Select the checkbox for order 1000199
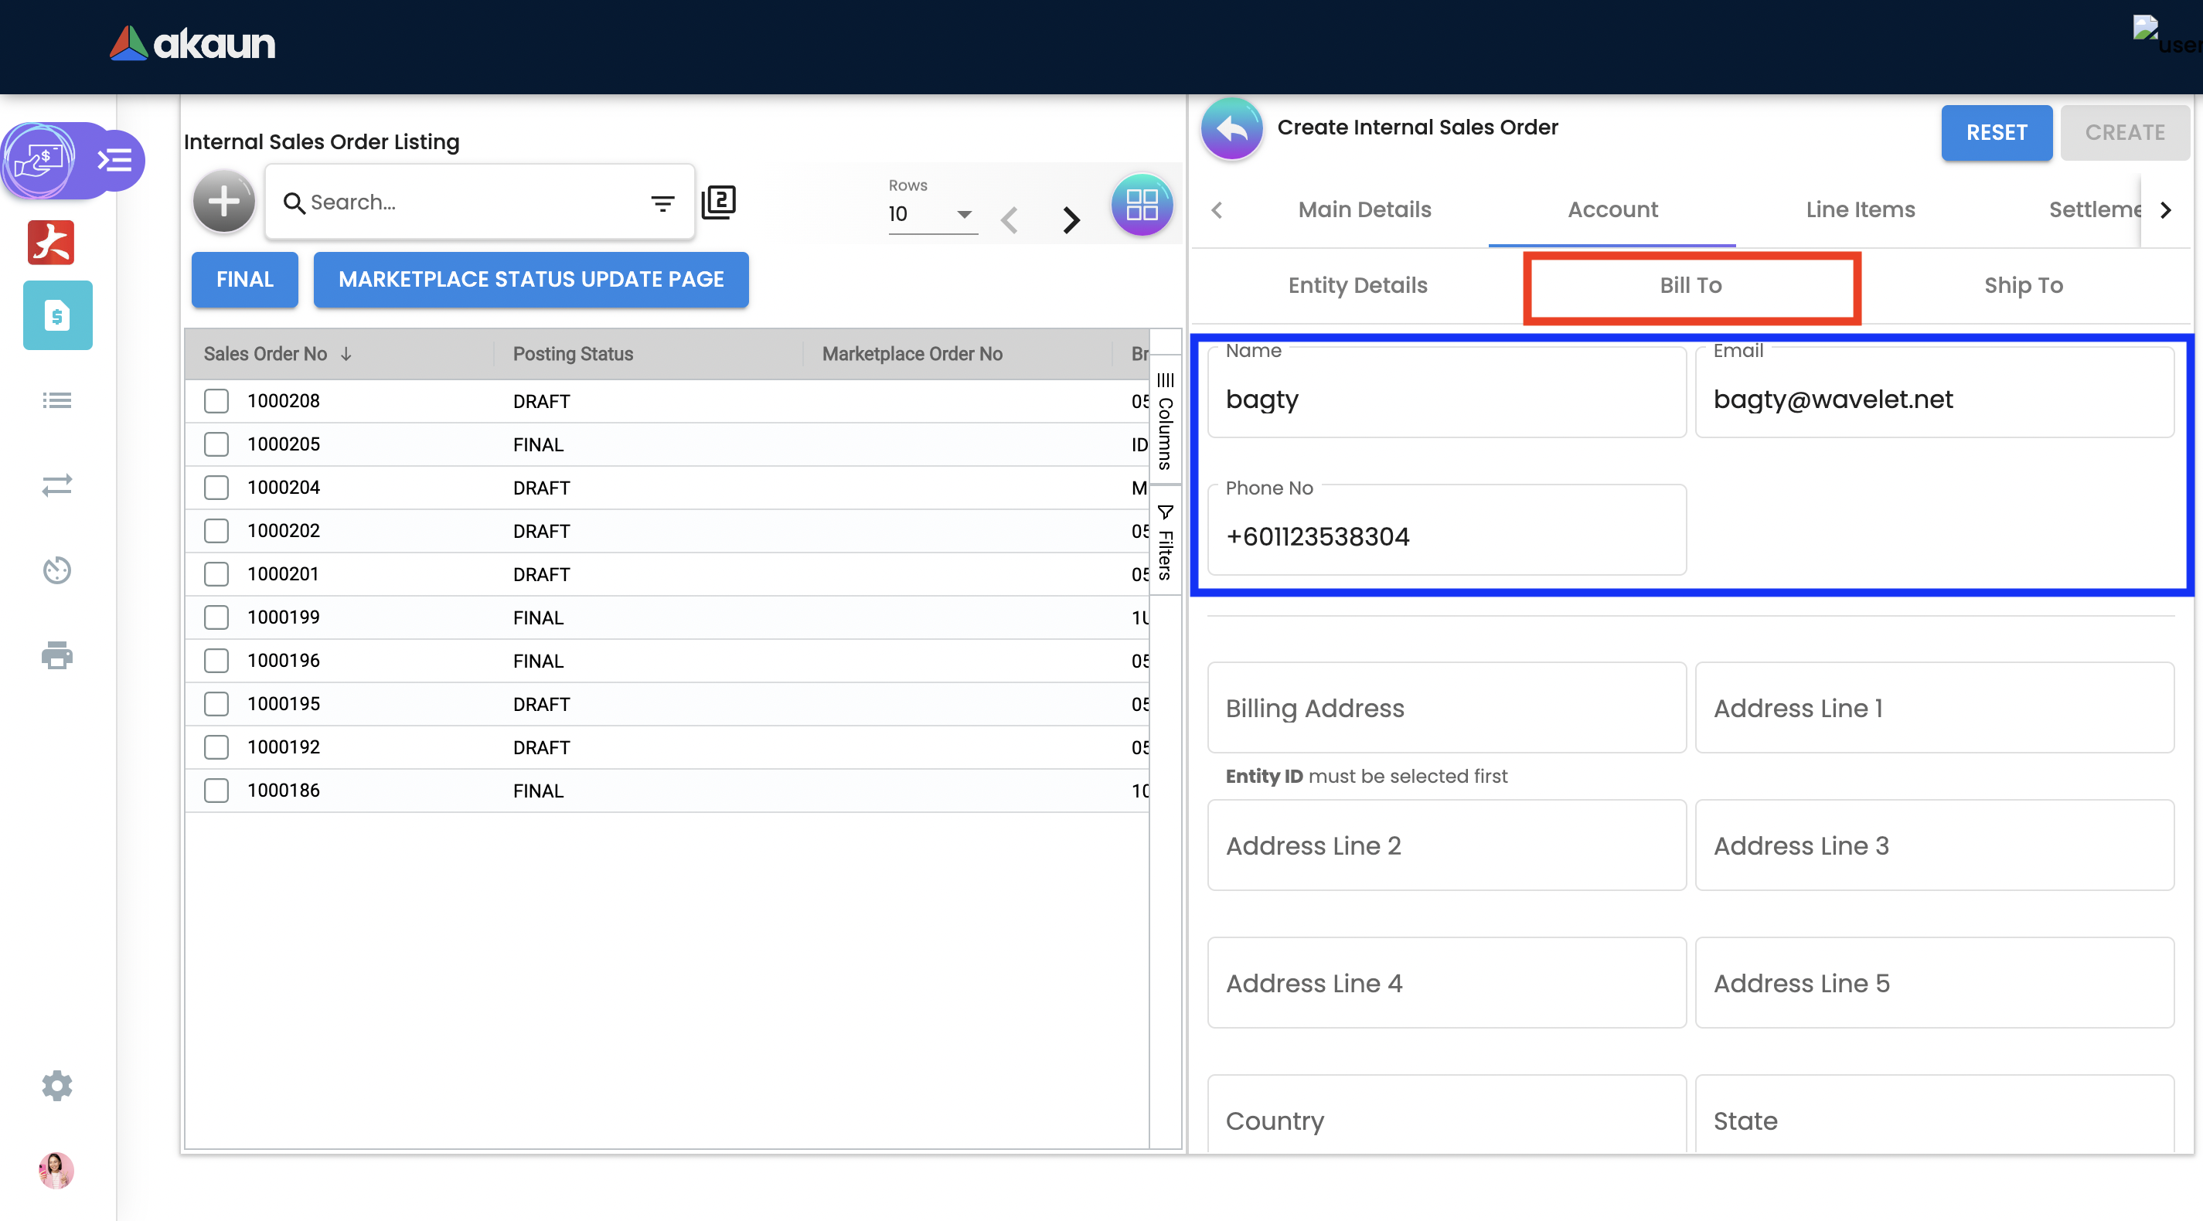Viewport: 2203px width, 1221px height. point(216,617)
